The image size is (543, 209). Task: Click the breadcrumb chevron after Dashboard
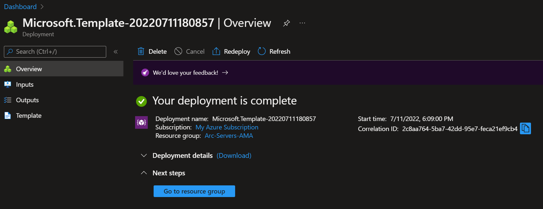[x=42, y=7]
